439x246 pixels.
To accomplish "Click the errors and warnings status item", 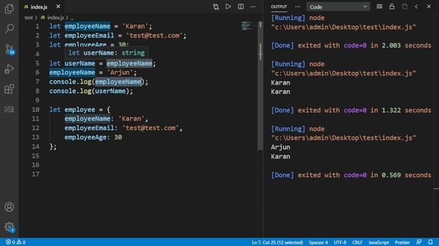I will pyautogui.click(x=16, y=242).
